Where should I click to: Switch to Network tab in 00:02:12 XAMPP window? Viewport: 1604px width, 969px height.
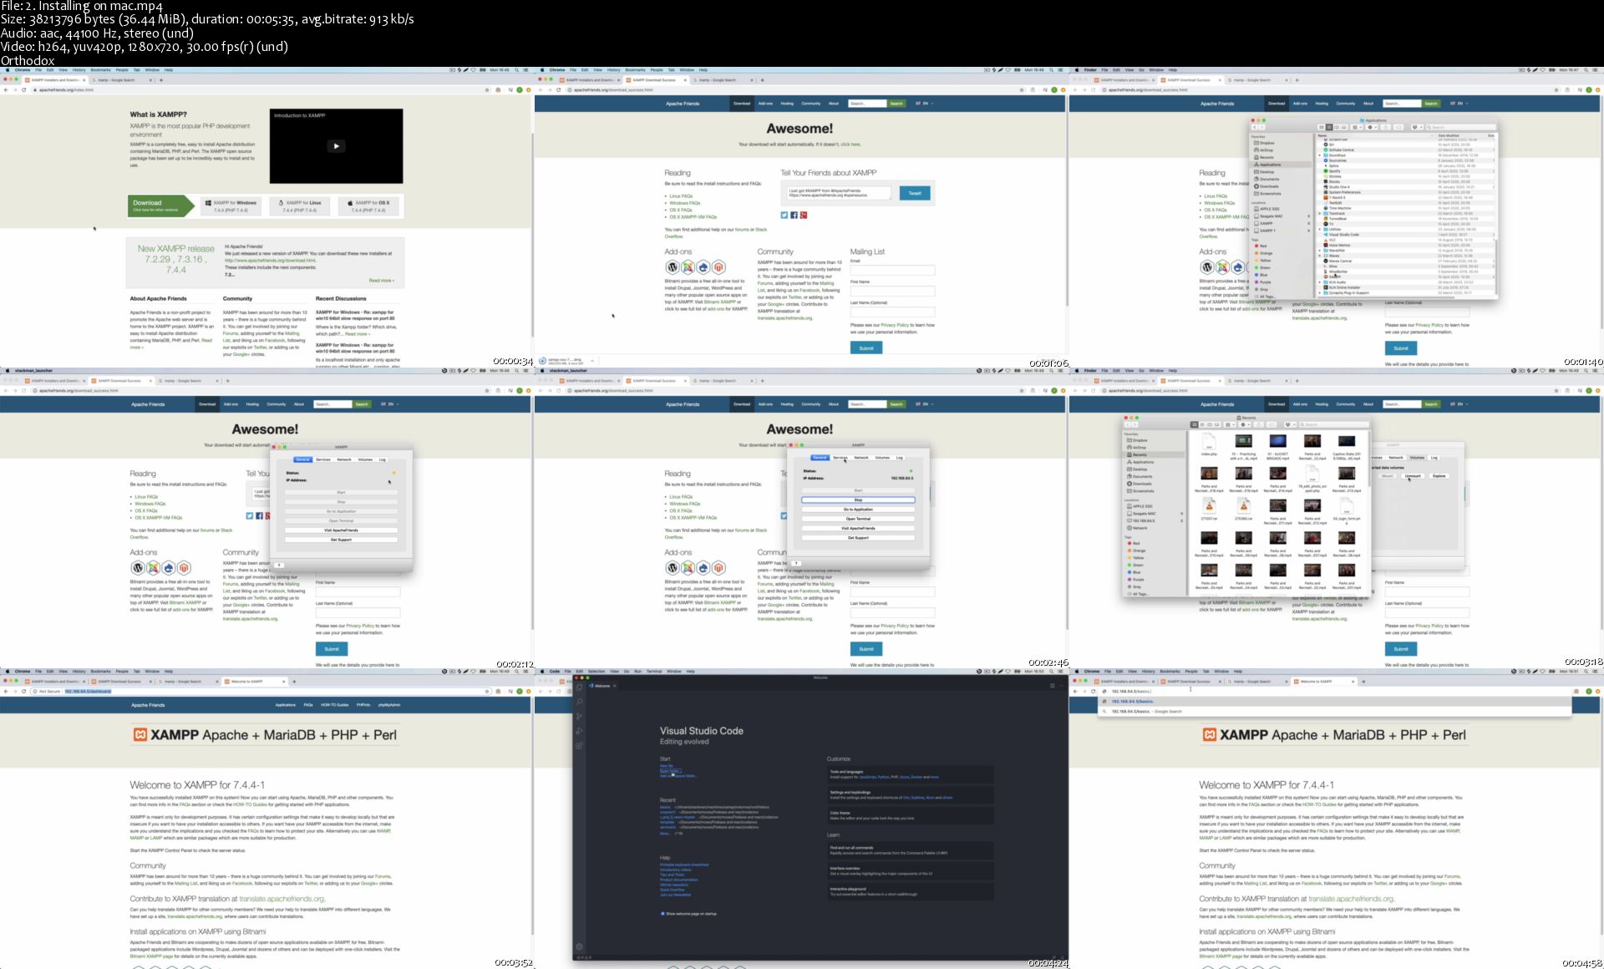pos(344,459)
